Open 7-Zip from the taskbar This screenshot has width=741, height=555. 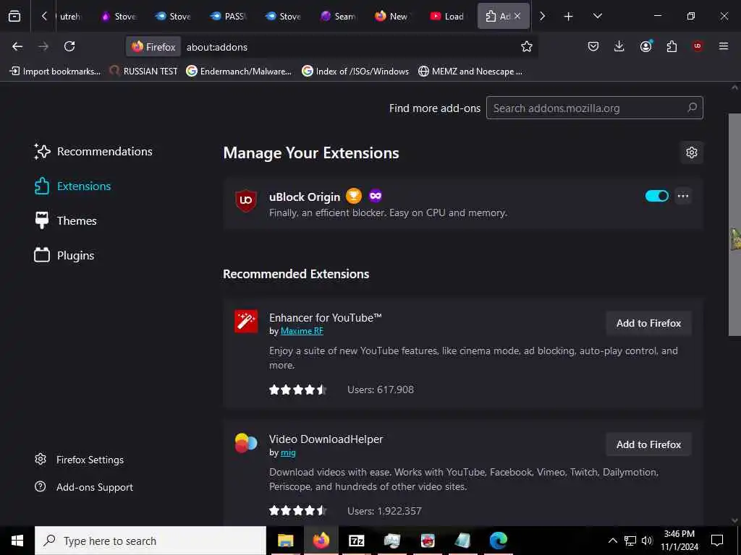pyautogui.click(x=356, y=541)
